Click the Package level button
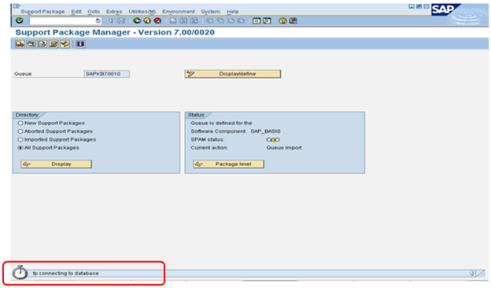Image resolution: width=491 pixels, height=288 pixels. [x=229, y=164]
